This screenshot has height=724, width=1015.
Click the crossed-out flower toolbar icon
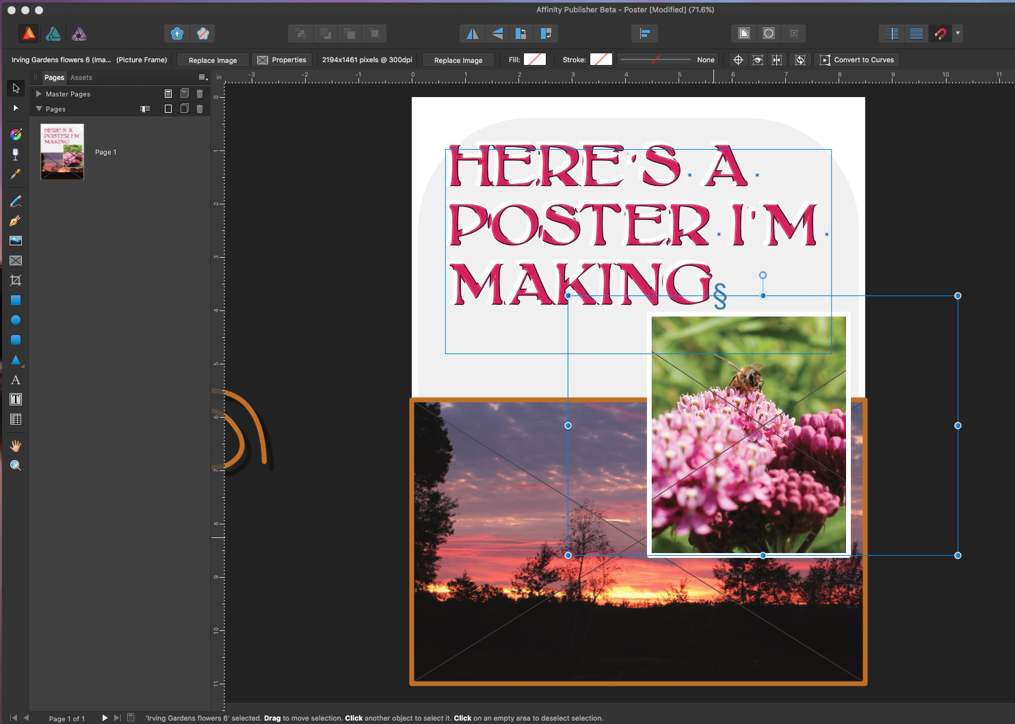click(x=202, y=33)
